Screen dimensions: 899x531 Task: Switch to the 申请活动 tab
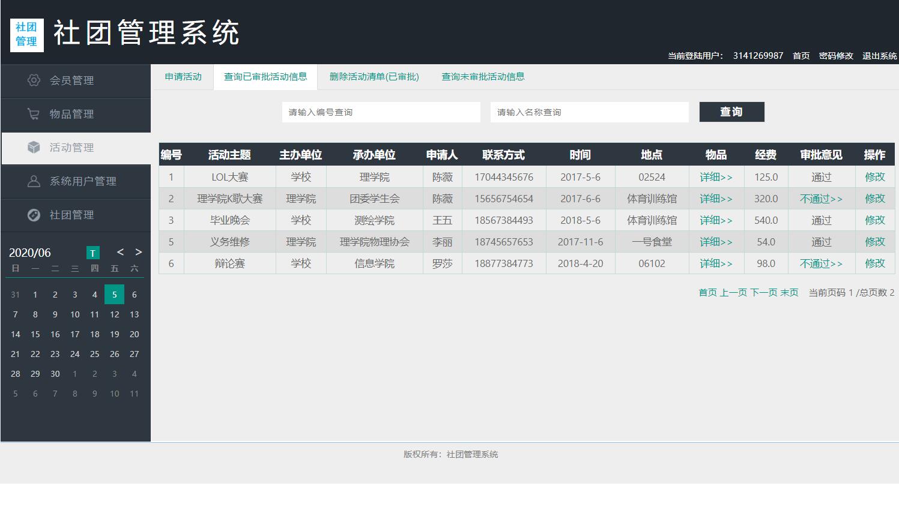183,76
